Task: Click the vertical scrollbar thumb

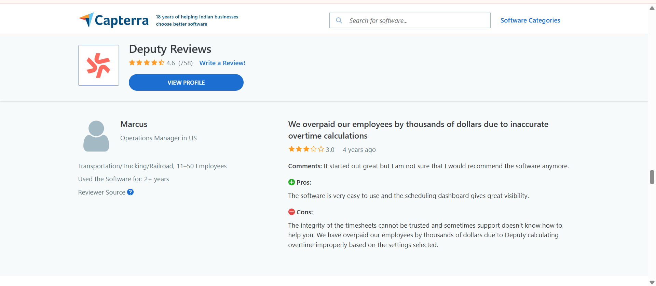Action: tap(652, 177)
